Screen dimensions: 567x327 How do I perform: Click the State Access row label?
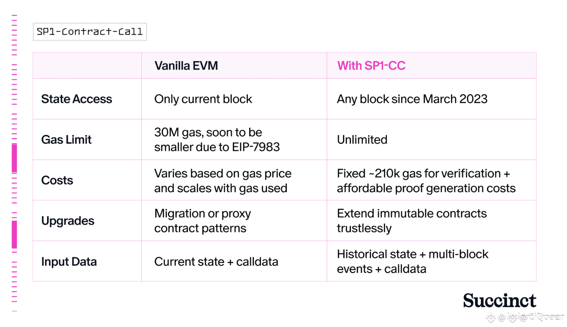pyautogui.click(x=76, y=99)
